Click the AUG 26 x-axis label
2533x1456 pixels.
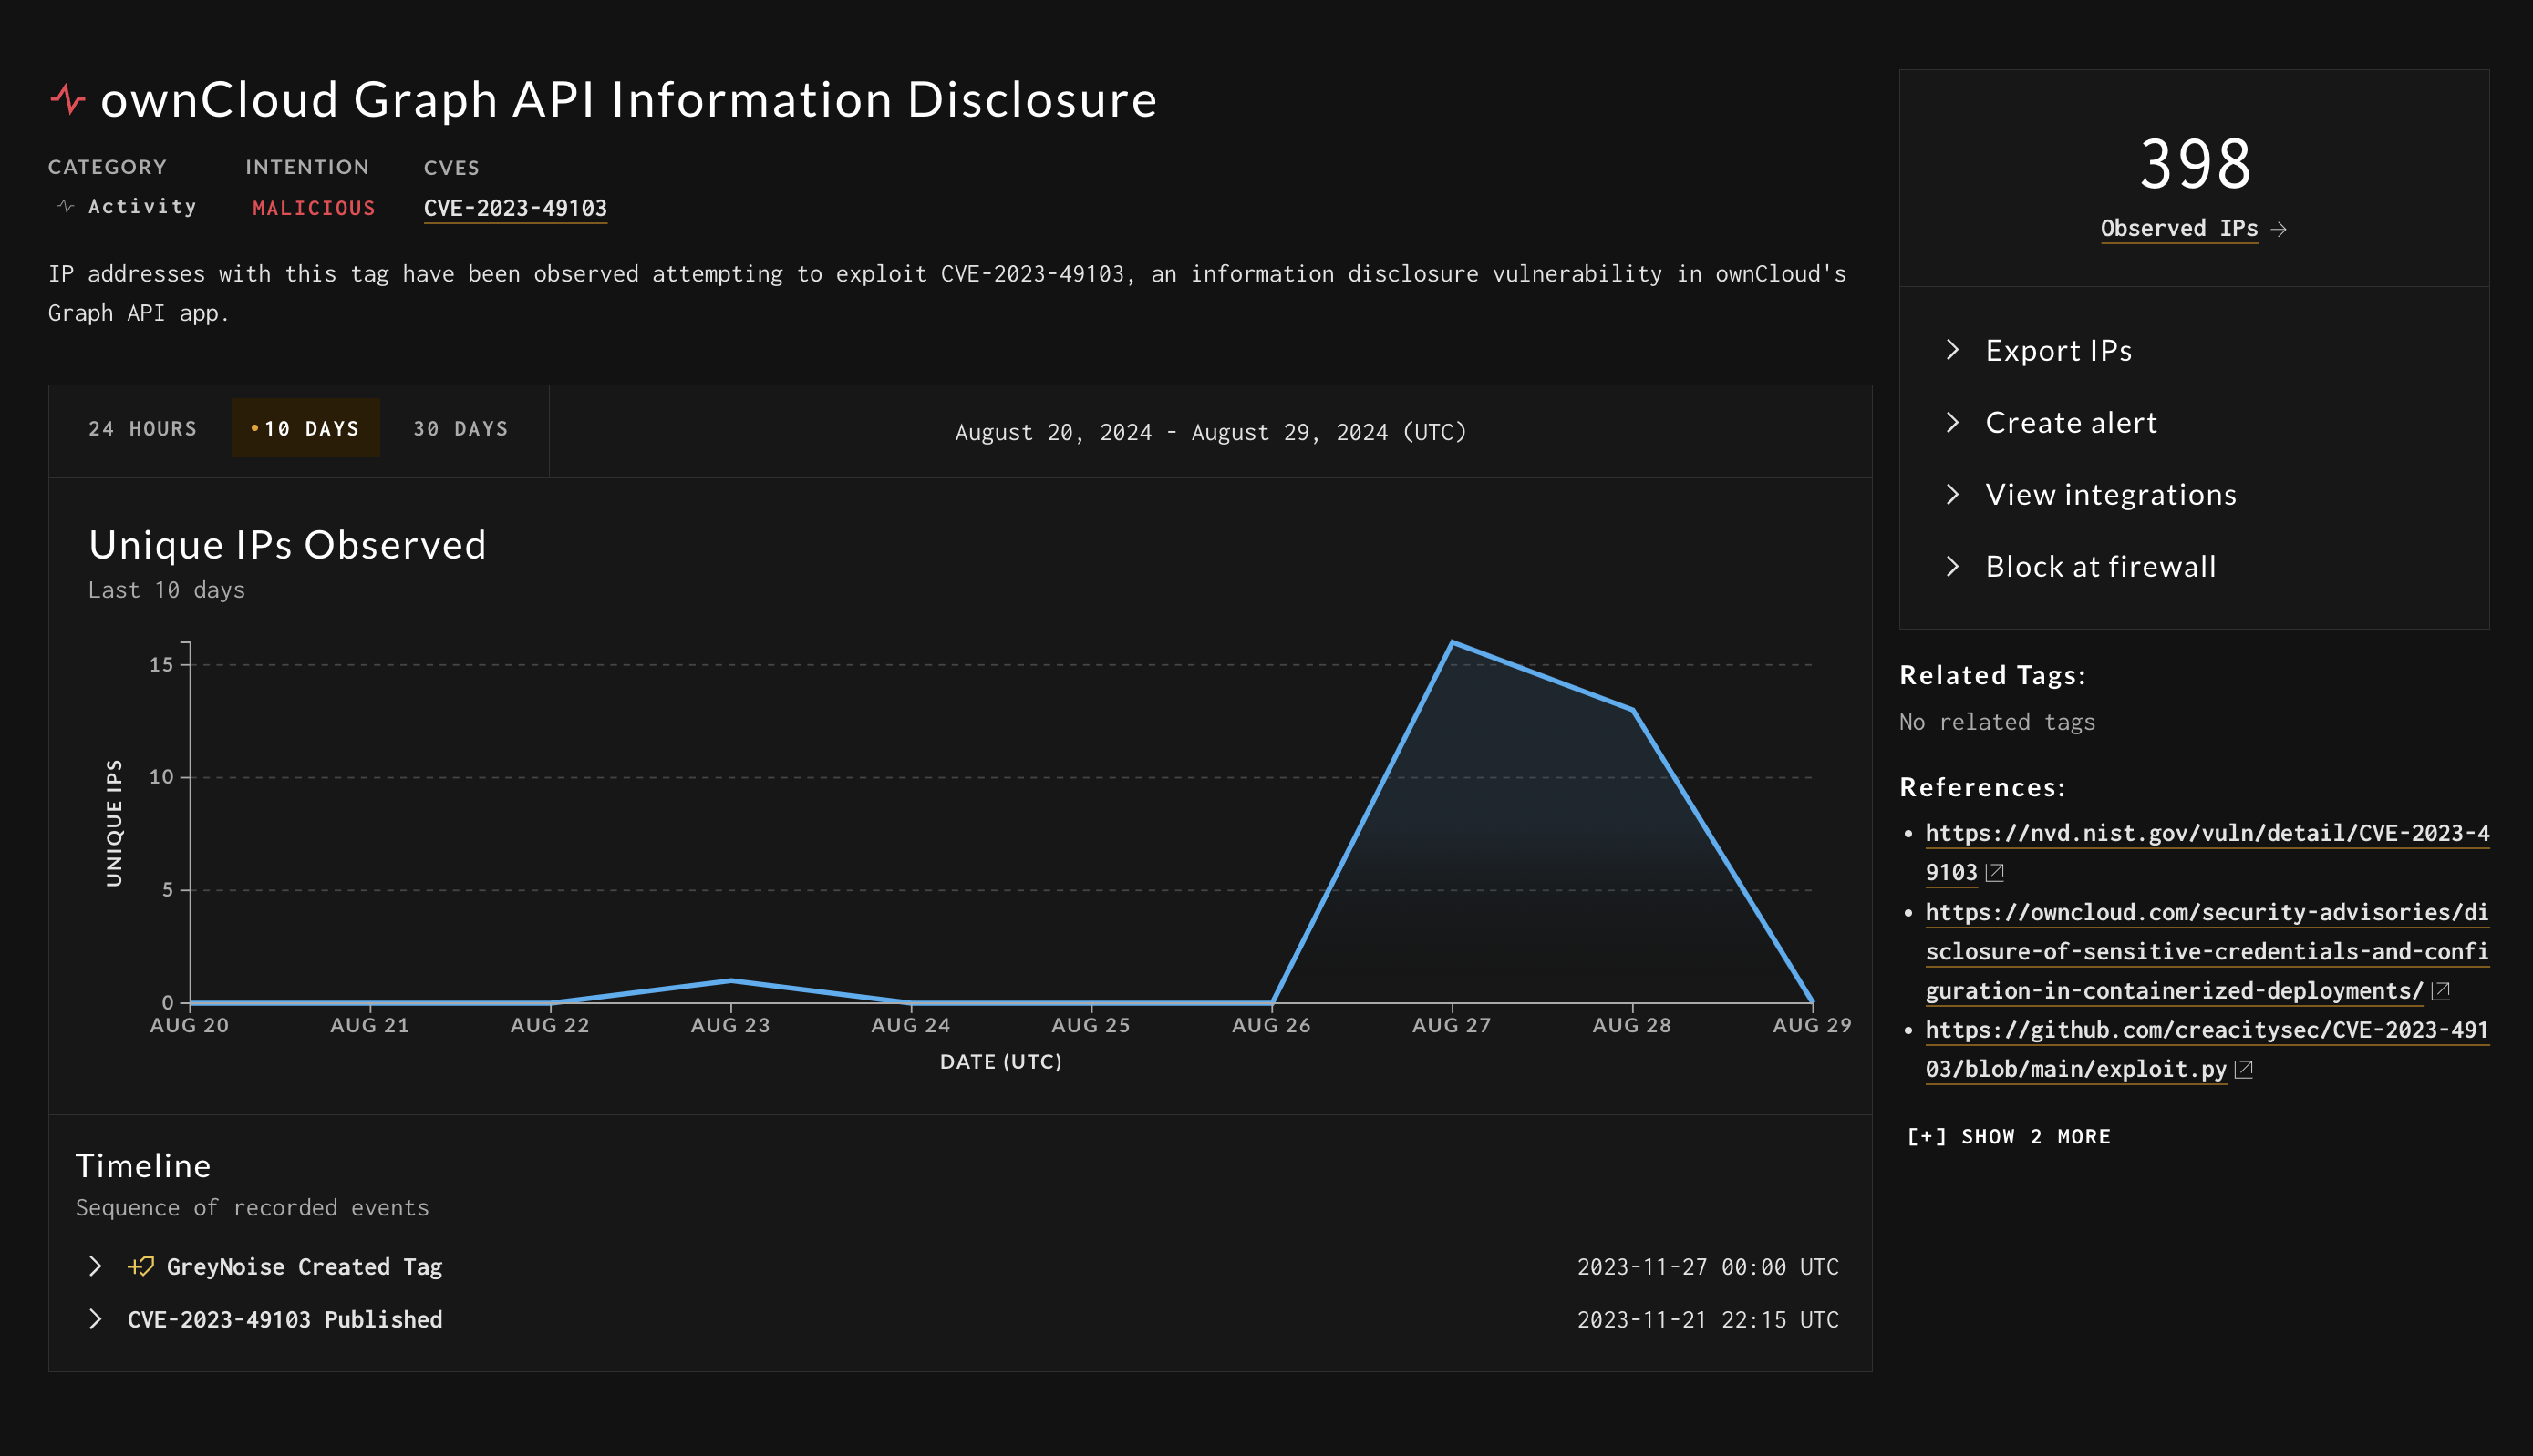click(1270, 1025)
